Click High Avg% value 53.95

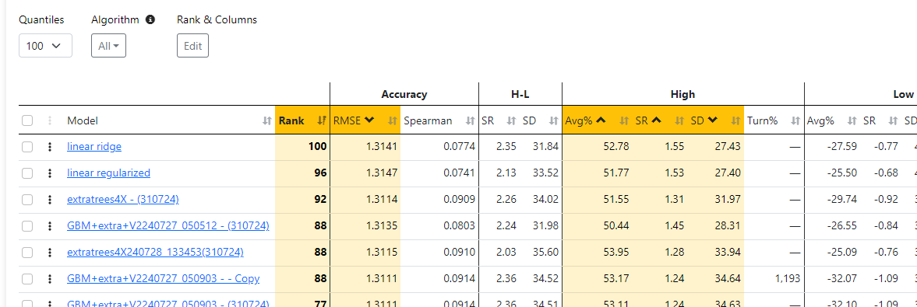coord(616,253)
